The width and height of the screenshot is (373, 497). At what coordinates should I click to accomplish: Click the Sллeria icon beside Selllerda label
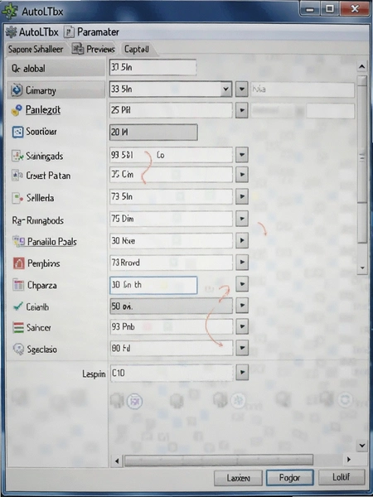tap(17, 198)
